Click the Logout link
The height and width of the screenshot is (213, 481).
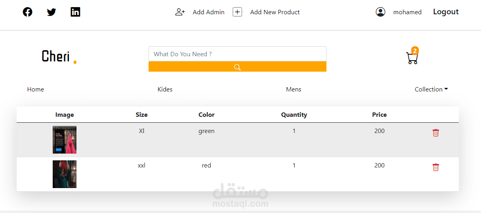pyautogui.click(x=446, y=12)
